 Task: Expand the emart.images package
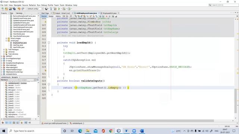coord(6,38)
